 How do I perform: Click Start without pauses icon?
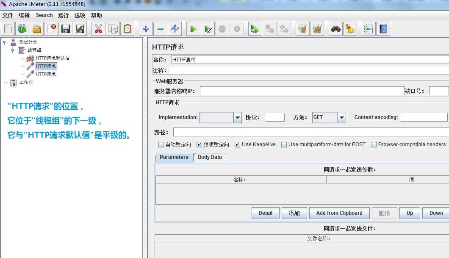(208, 29)
